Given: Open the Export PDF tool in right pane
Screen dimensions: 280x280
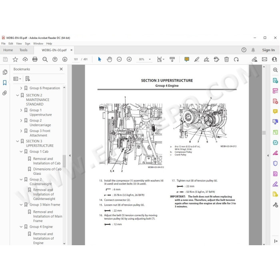Looking at the screenshot, I should pos(275,80).
